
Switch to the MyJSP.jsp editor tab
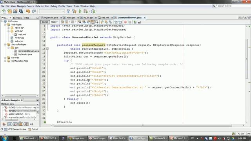click(x=88, y=18)
